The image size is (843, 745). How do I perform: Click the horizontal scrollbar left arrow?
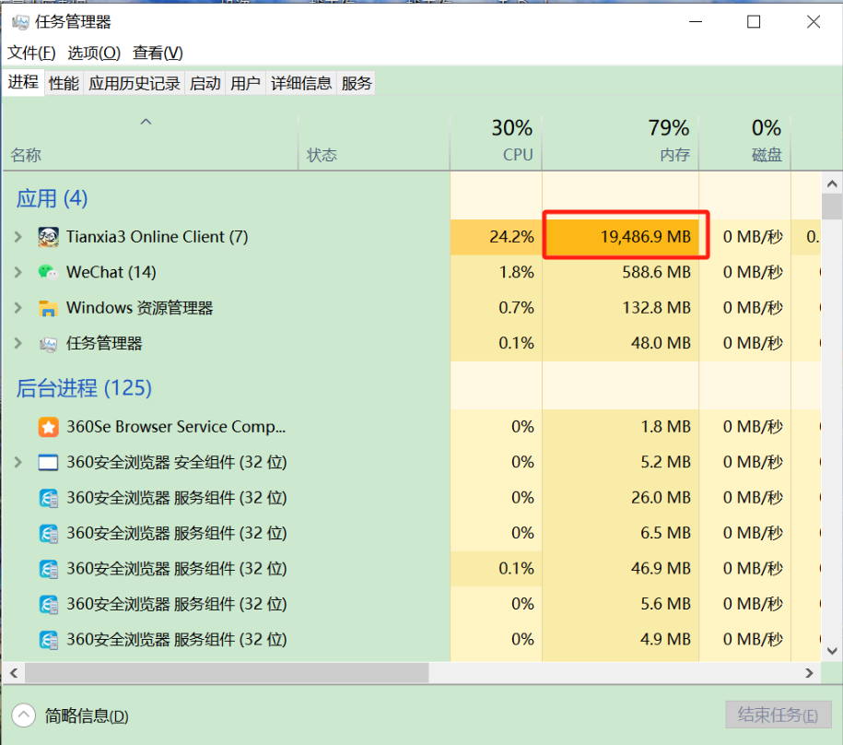(x=14, y=673)
